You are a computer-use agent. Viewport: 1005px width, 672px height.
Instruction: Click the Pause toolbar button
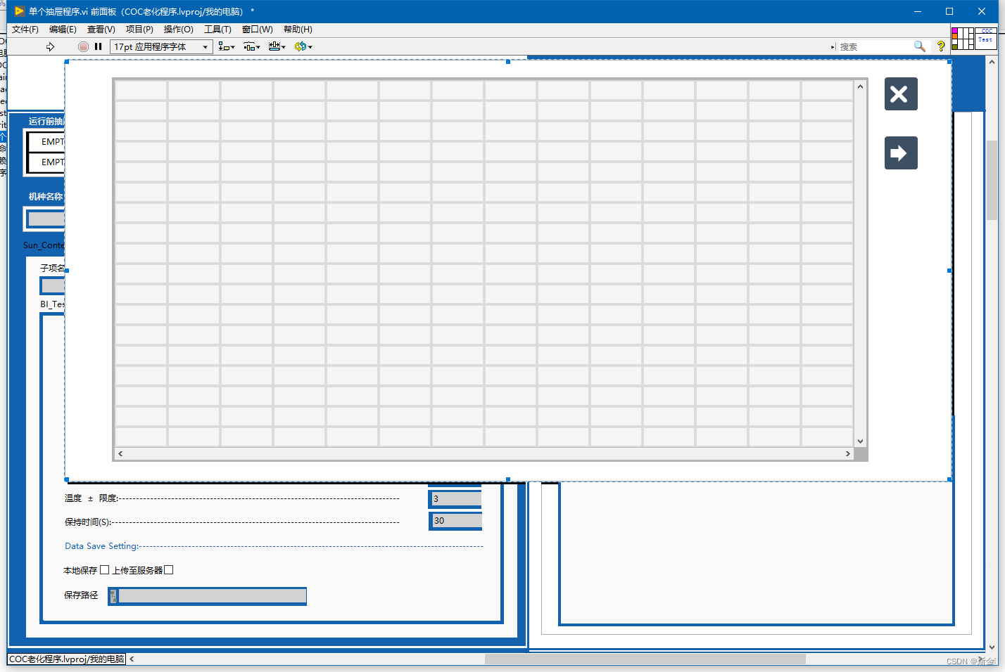[x=99, y=46]
